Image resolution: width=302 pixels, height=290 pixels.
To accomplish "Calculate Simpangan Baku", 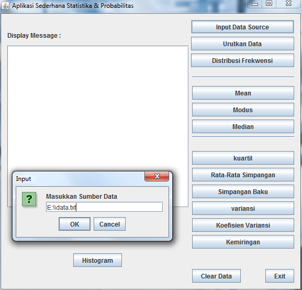I will (243, 191).
